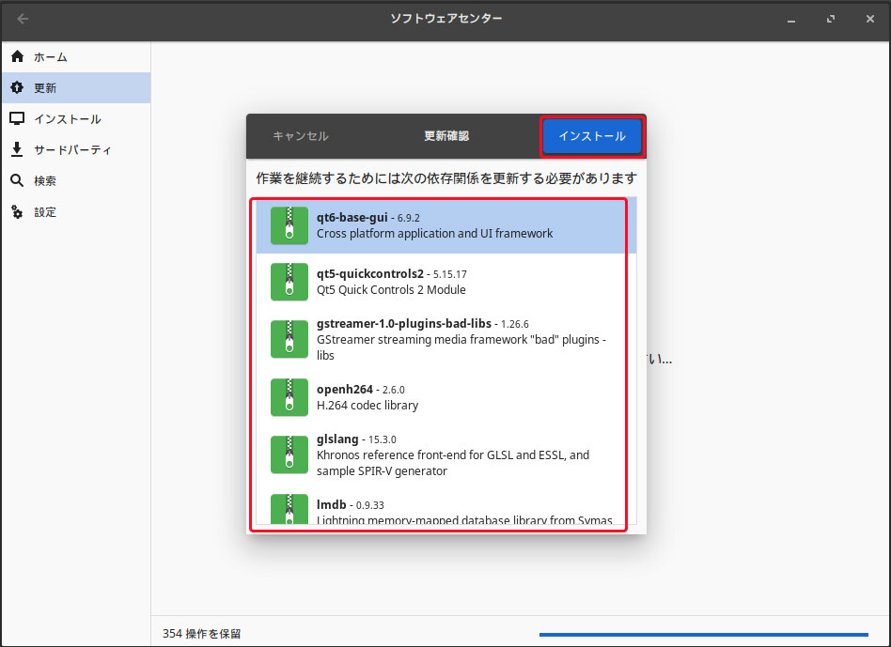
Task: Open the 設定 sidebar entry
Action: tap(45, 212)
